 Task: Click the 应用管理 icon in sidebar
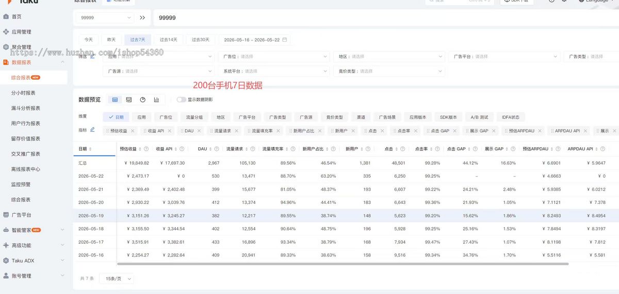6,32
